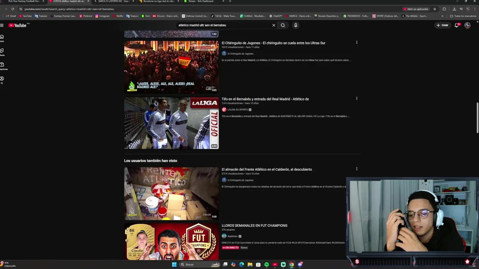Open Discord from the taskbar
This screenshot has height=269, width=479.
[300, 265]
